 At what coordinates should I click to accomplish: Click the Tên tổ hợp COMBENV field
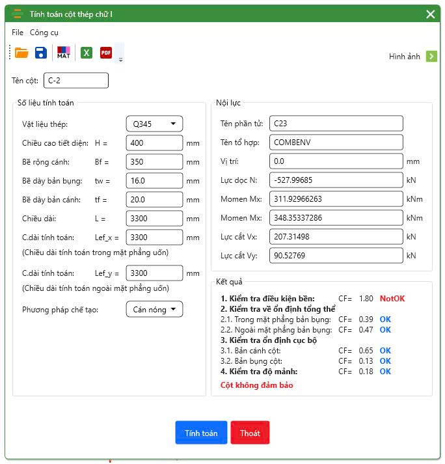336,143
